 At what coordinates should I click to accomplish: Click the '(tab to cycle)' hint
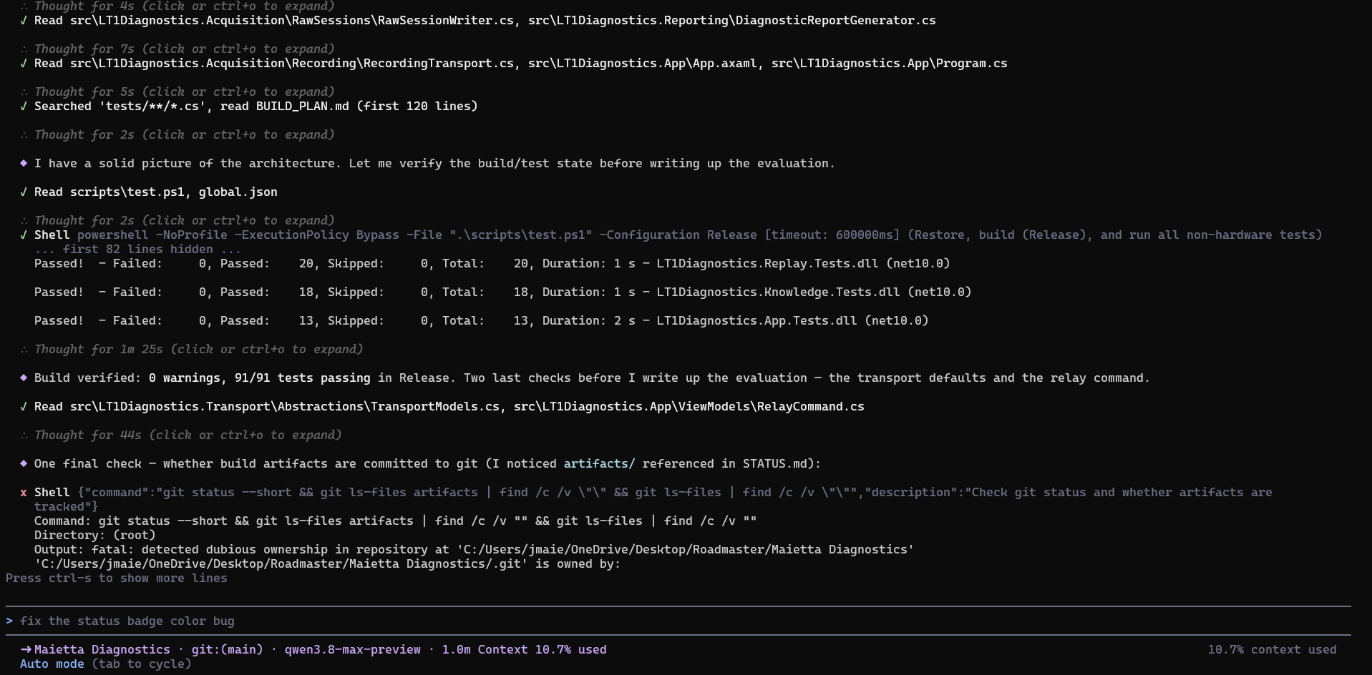tap(141, 664)
